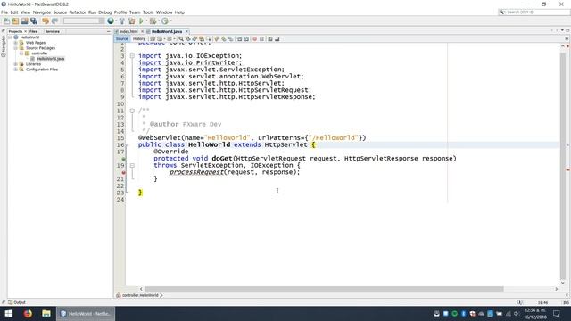Switch to the Services panel tab
The image size is (571, 321).
point(53,32)
